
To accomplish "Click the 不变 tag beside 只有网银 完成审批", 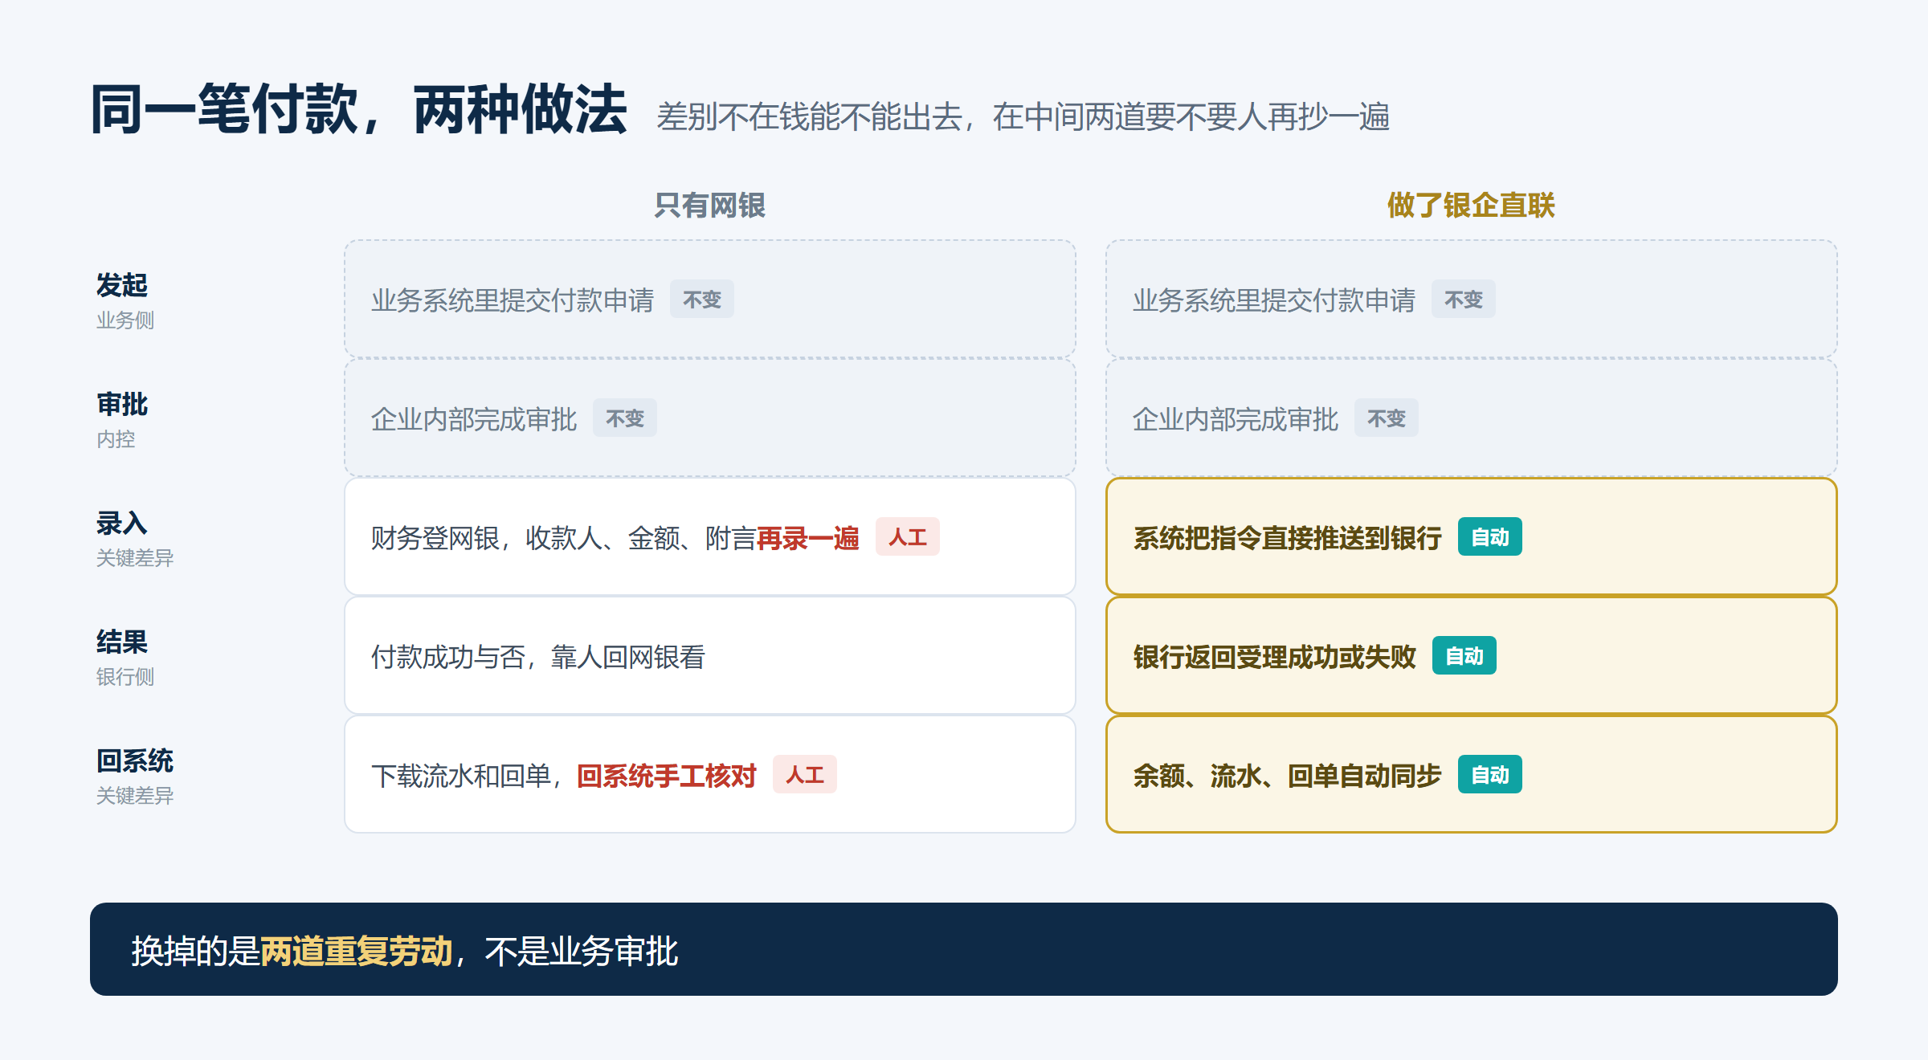I will pos(625,418).
